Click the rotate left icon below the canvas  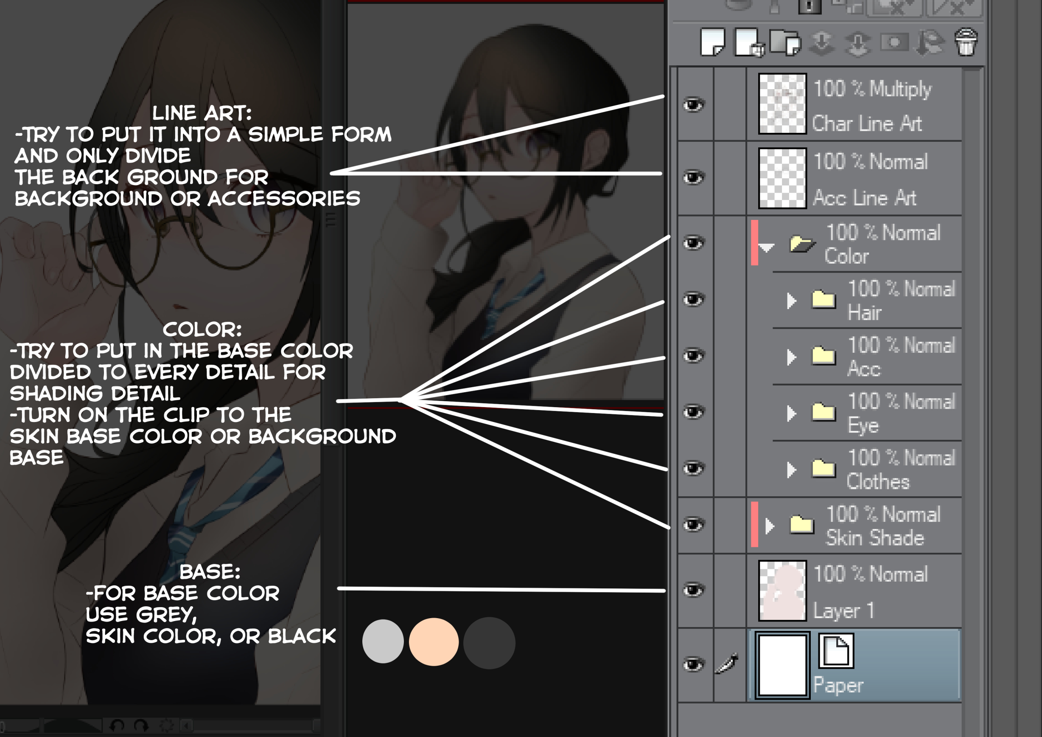pos(117,725)
